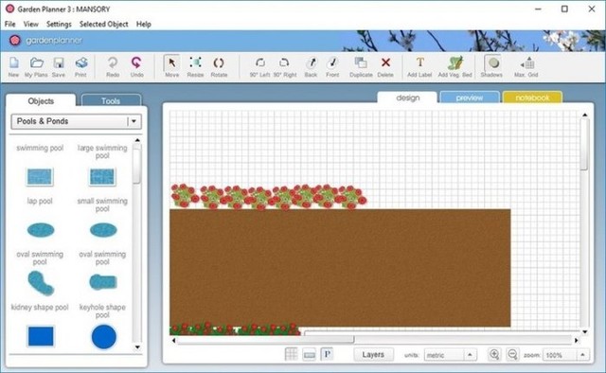Switch to the design tab
This screenshot has width=606, height=373.
tap(408, 98)
